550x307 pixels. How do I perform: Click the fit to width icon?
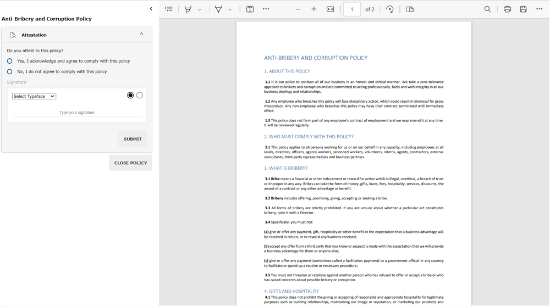330,9
